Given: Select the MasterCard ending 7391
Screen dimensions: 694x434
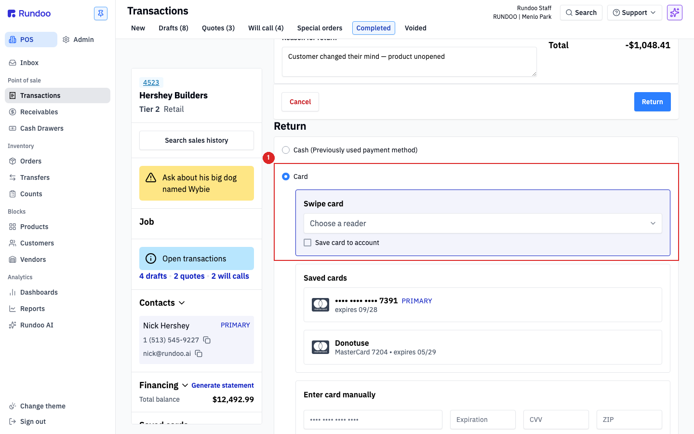Looking at the screenshot, I should tap(482, 305).
